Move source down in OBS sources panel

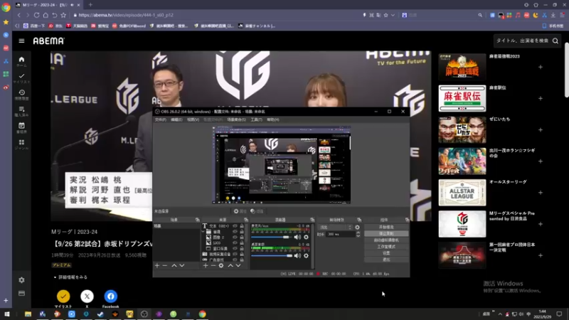point(238,265)
